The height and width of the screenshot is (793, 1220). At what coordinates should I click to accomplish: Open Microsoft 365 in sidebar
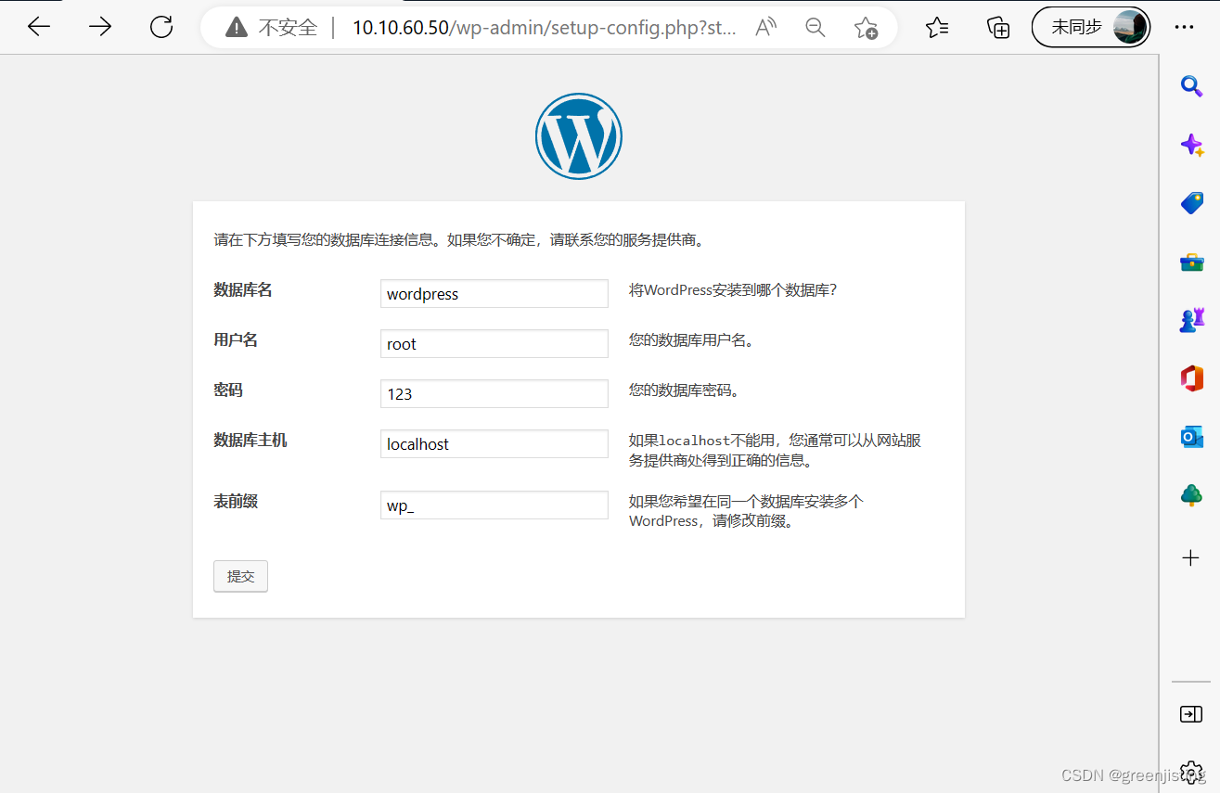[x=1191, y=378]
